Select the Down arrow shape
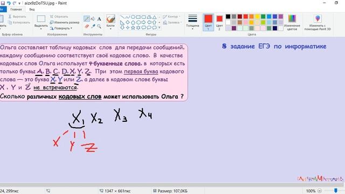Screen dimensions: 345x194 (x=122, y=27)
